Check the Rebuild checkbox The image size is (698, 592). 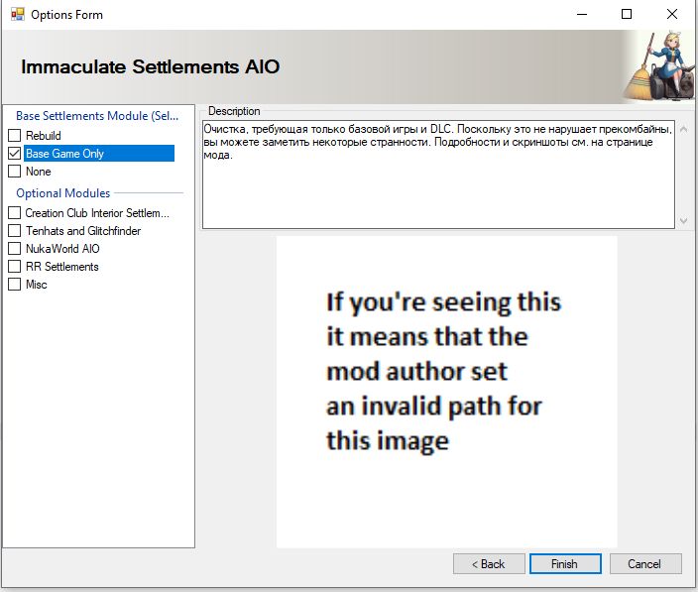(14, 135)
